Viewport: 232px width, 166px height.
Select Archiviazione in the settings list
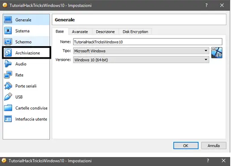26,53
